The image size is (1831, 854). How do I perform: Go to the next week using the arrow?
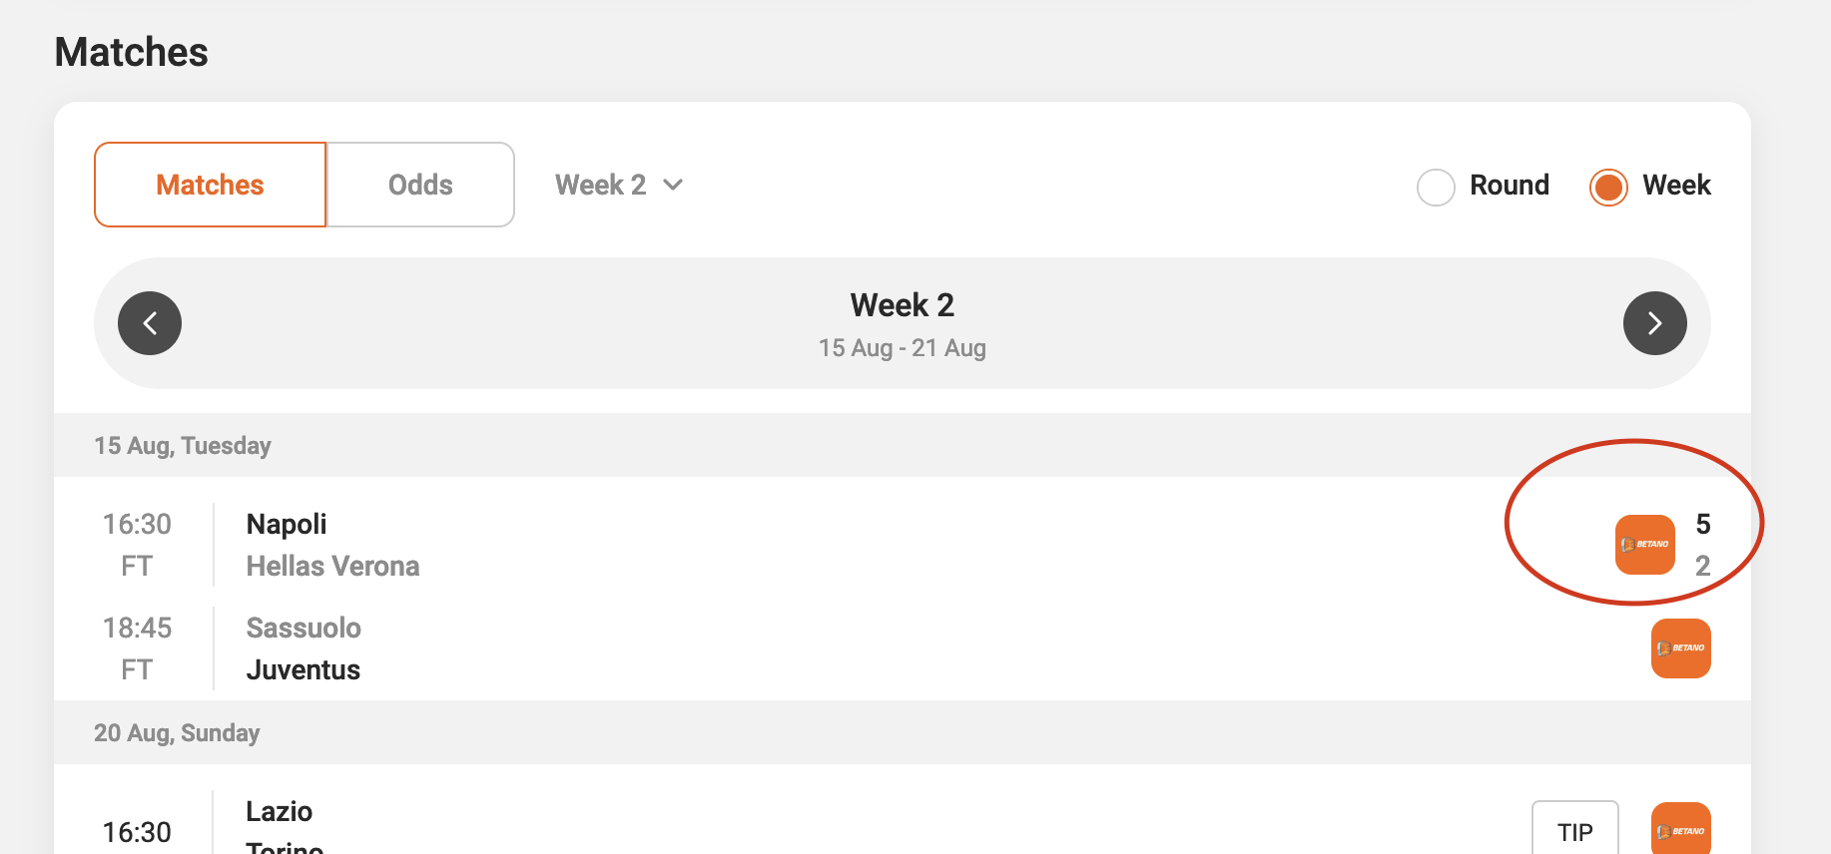(1655, 322)
